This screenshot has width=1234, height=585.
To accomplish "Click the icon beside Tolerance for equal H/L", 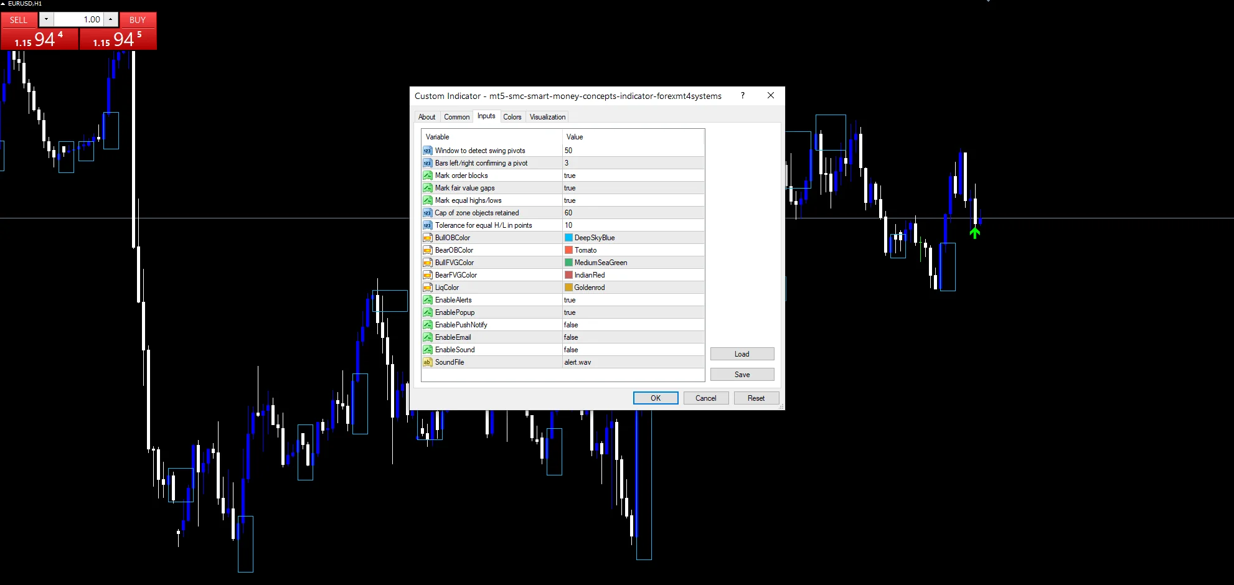I will (427, 225).
